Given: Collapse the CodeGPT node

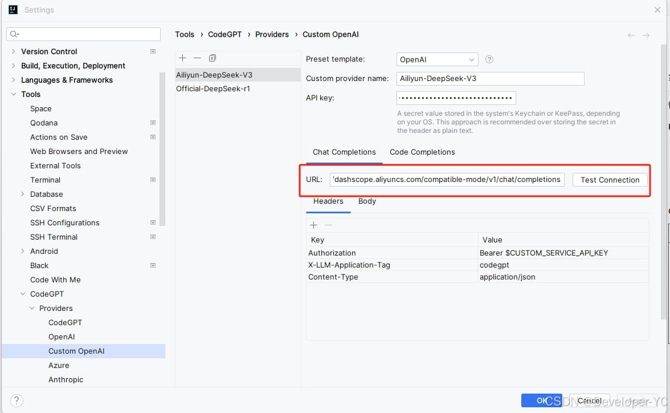Looking at the screenshot, I should (23, 294).
